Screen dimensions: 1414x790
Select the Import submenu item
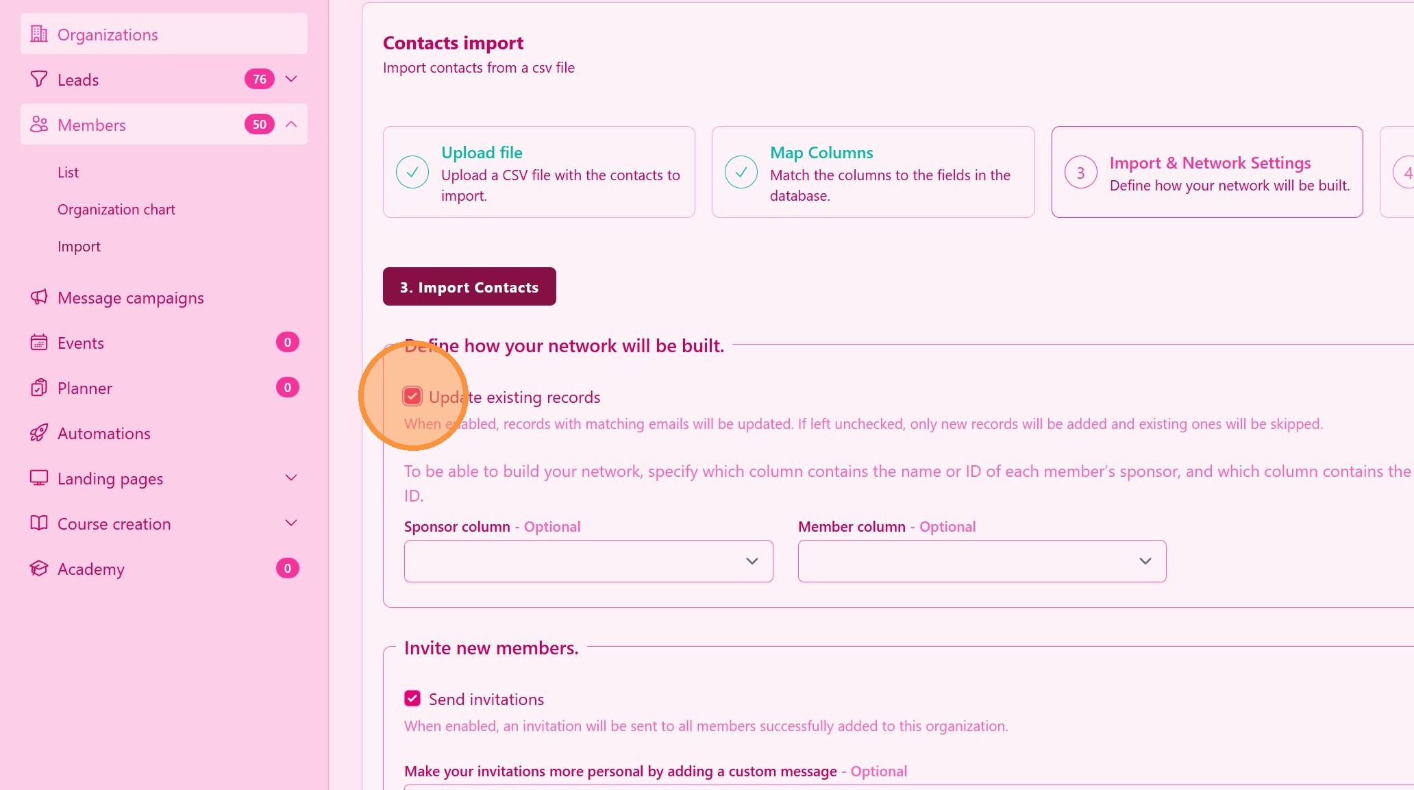coord(79,247)
